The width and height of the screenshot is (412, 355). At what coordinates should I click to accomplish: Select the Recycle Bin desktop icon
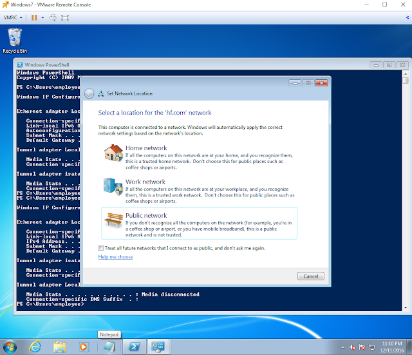[x=15, y=41]
